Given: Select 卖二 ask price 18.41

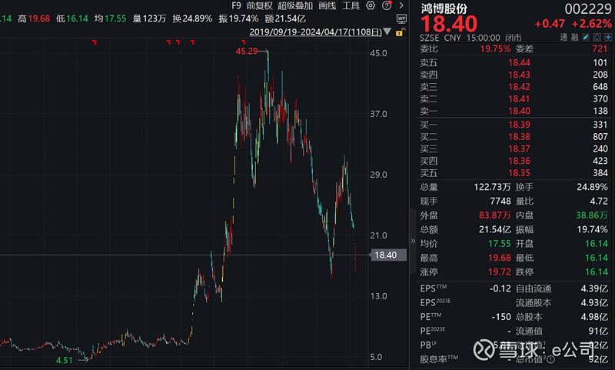Looking at the screenshot, I should [x=519, y=99].
